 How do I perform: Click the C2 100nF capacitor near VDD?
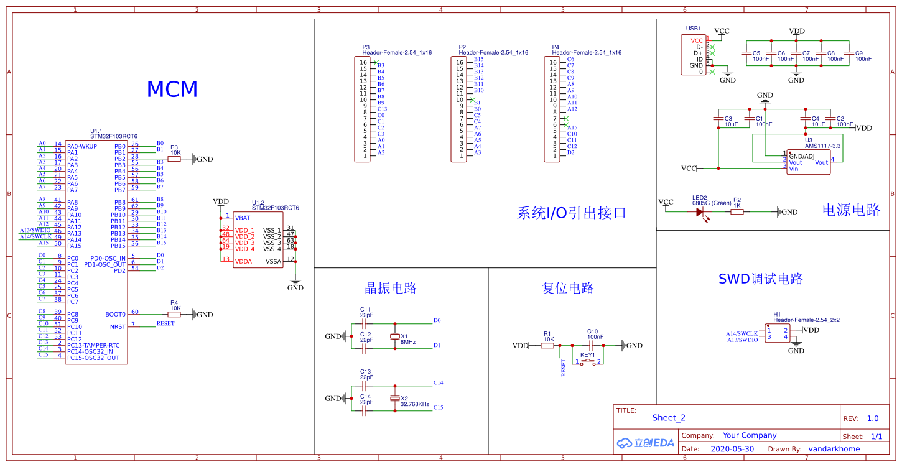click(x=830, y=118)
